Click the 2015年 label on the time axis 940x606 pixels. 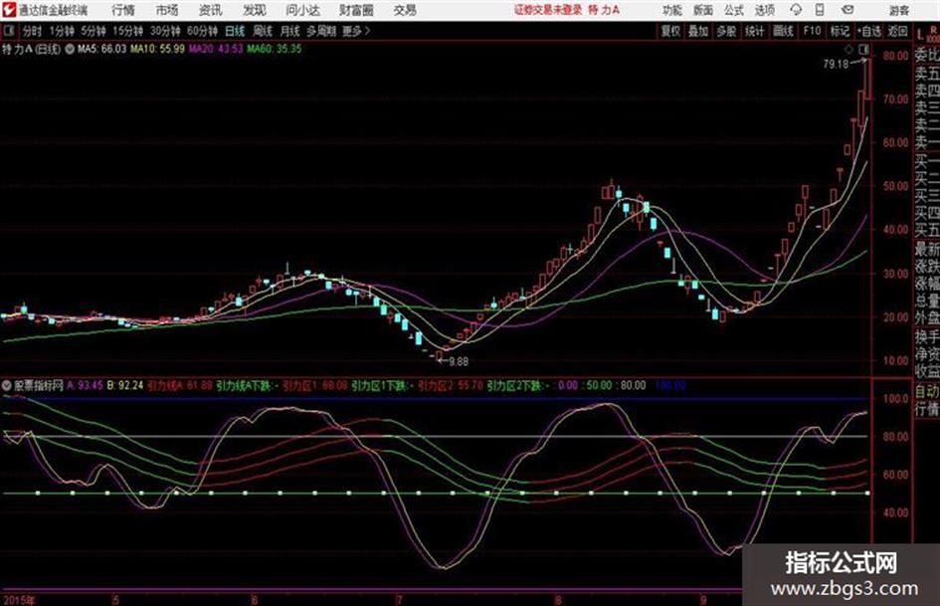pos(19,600)
